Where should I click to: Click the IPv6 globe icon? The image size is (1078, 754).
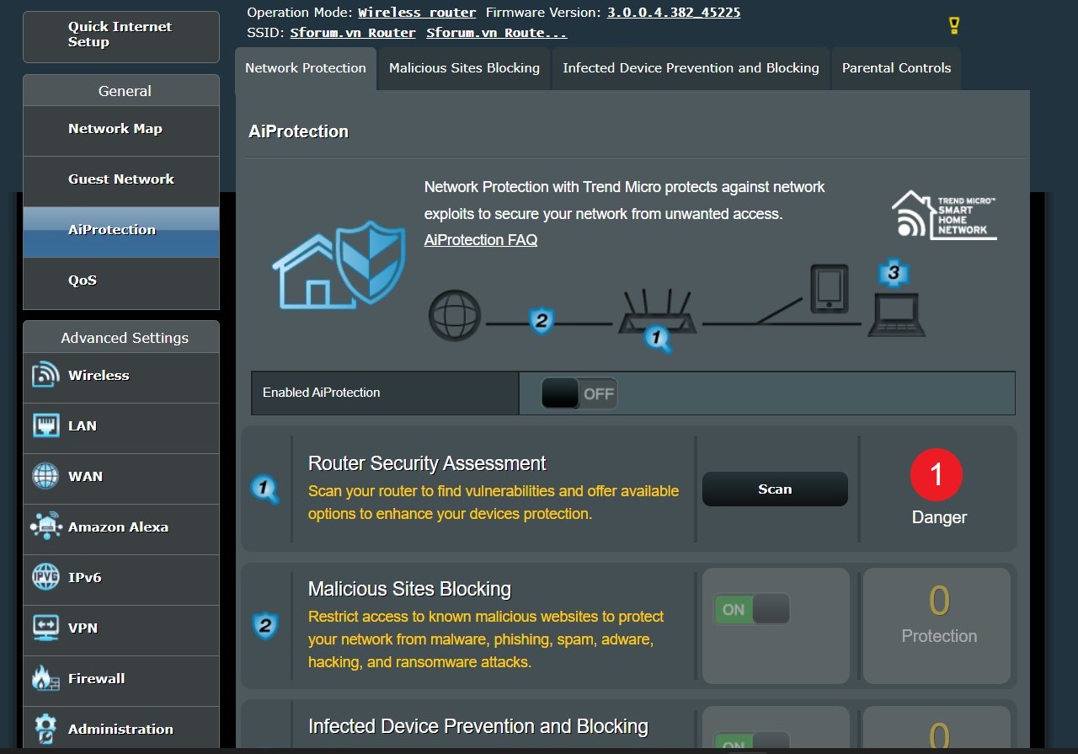point(45,577)
